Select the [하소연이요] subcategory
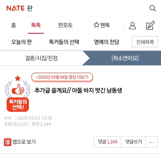This screenshot has height=154, width=161. [125, 58]
